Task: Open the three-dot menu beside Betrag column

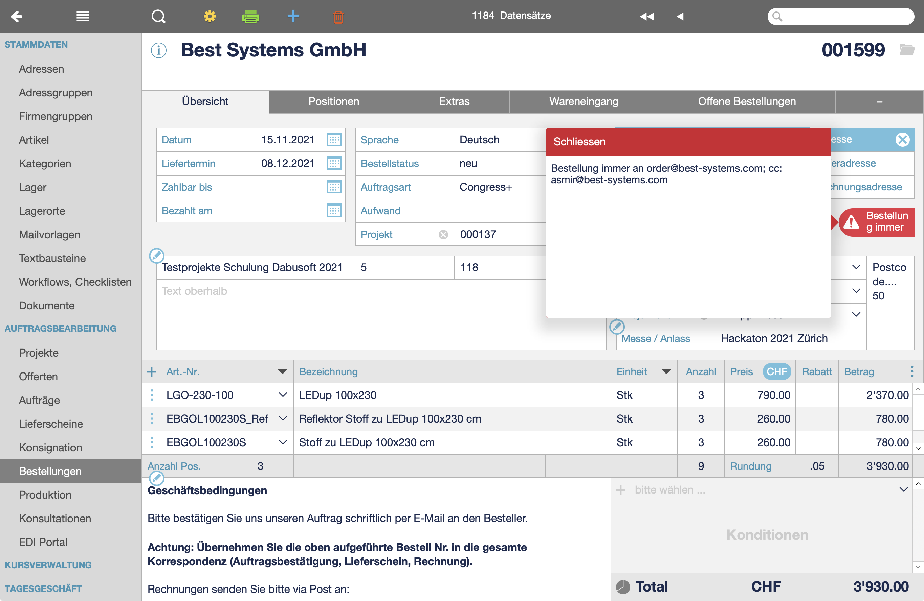Action: point(912,371)
